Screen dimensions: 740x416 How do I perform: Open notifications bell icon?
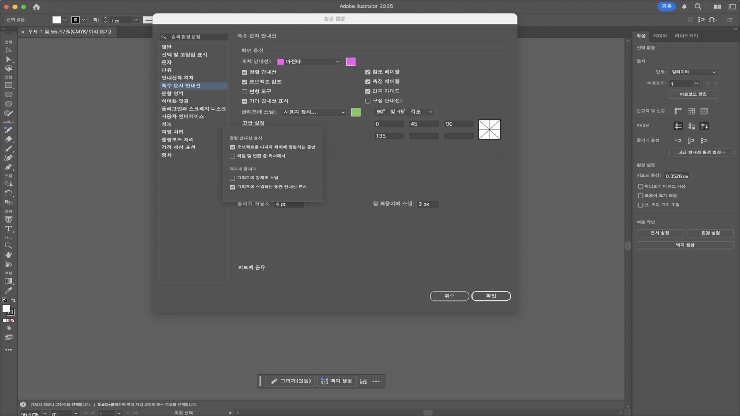click(x=684, y=7)
